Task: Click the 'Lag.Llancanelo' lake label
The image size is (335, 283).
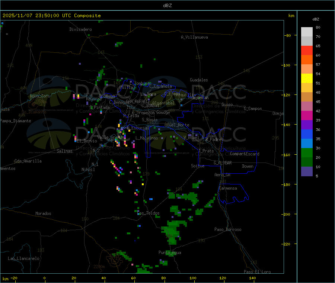Action: click(x=24, y=258)
